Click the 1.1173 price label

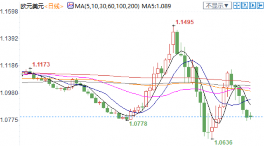[x=41, y=65]
